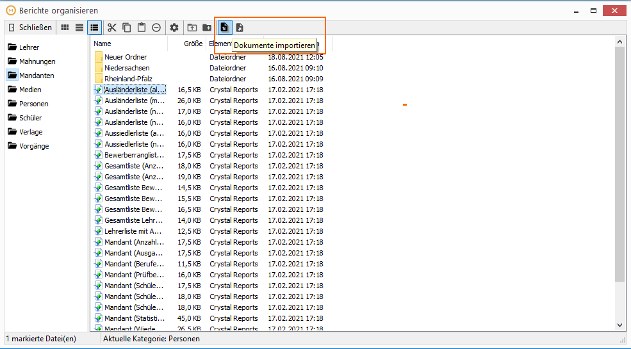Screen dimensions: 631x349
Task: Create a new folder with plus-folder icon
Action: click(x=207, y=28)
